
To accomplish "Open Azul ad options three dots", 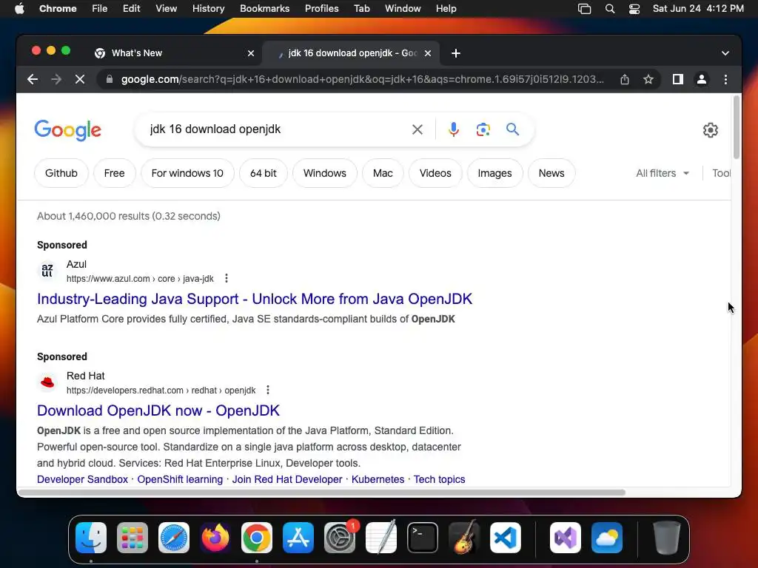I will pyautogui.click(x=227, y=278).
